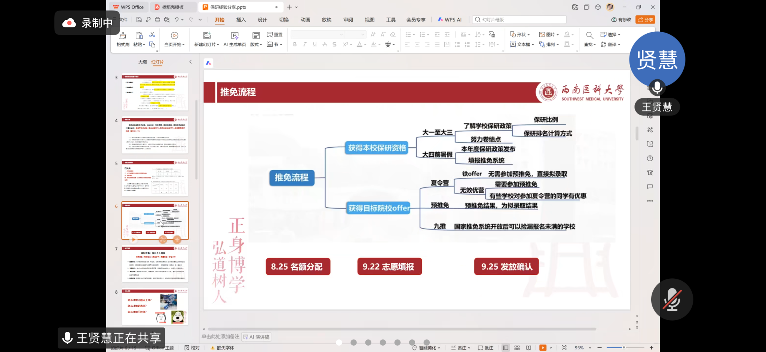This screenshot has width=766, height=352.
Task: Click the Cut scissors icon
Action: coord(152,35)
